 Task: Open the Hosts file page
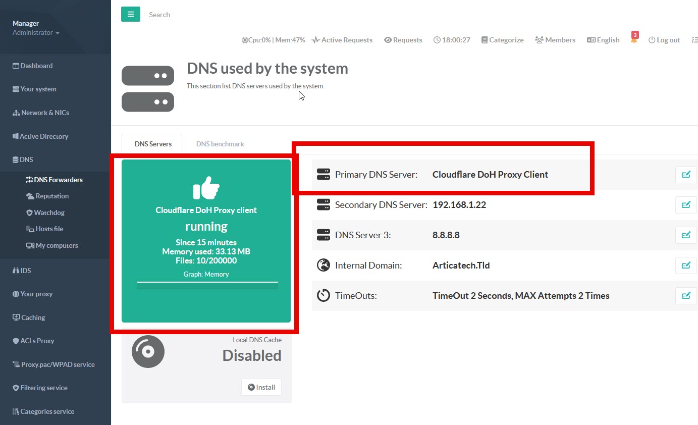point(49,229)
